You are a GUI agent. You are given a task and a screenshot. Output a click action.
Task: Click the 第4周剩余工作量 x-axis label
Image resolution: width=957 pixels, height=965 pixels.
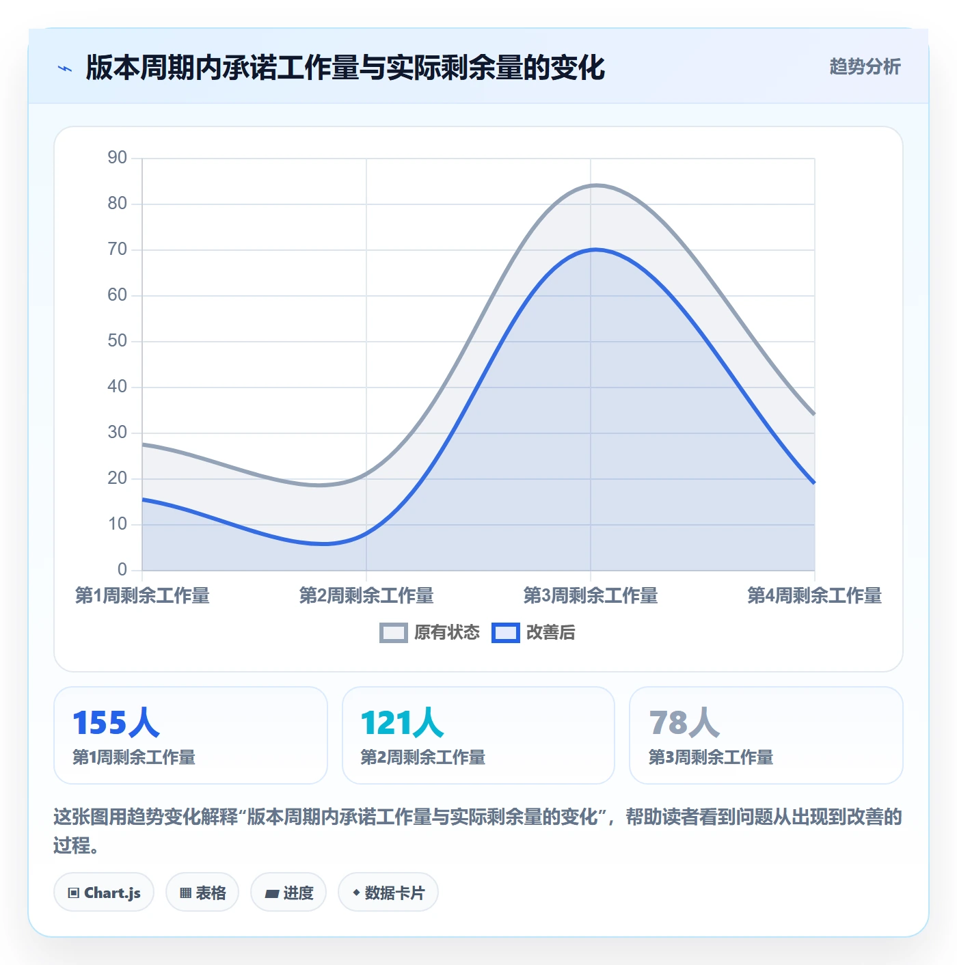click(815, 595)
